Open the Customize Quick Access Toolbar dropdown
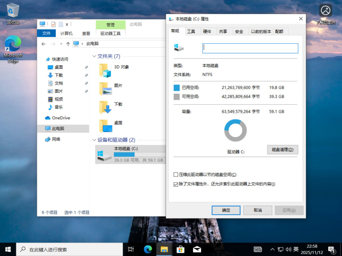 67,24
